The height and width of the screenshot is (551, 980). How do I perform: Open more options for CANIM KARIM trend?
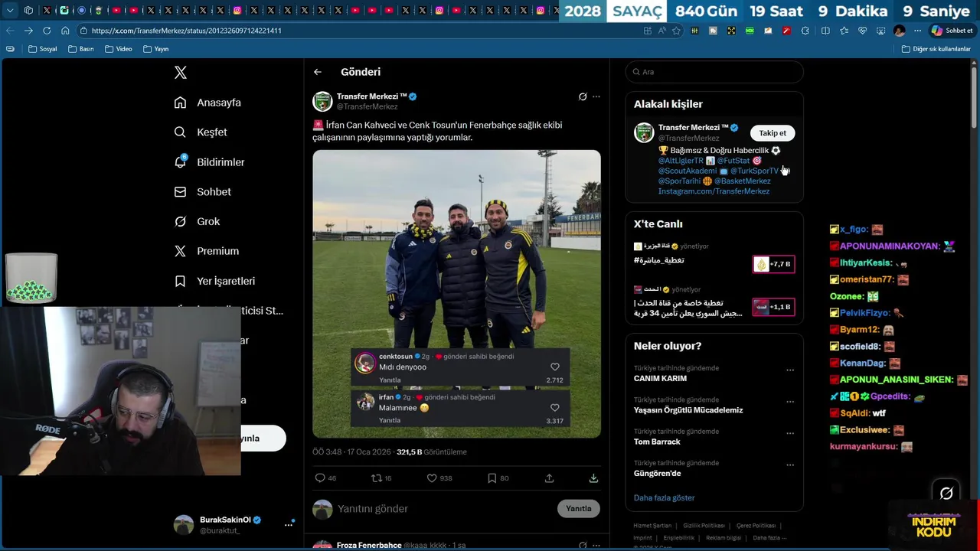[x=790, y=370]
